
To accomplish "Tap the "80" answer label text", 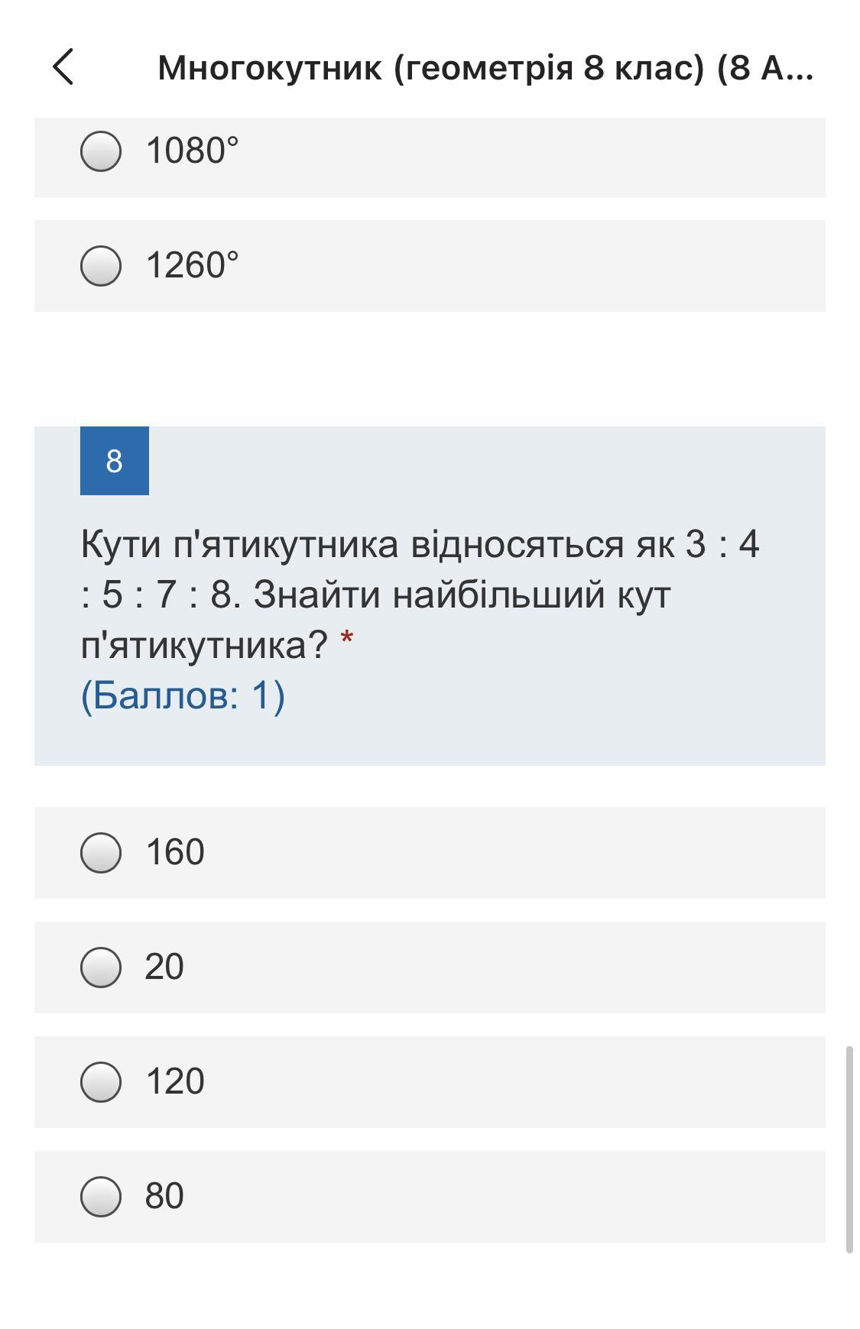I will (x=164, y=1196).
